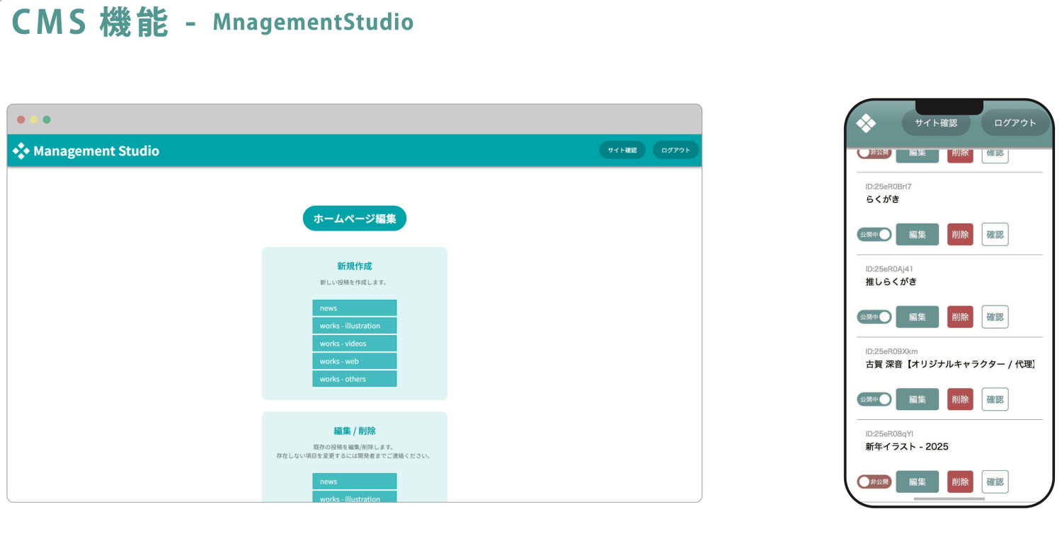Open works - videos under 新規作成
The width and height of the screenshot is (1062, 538).
[354, 344]
